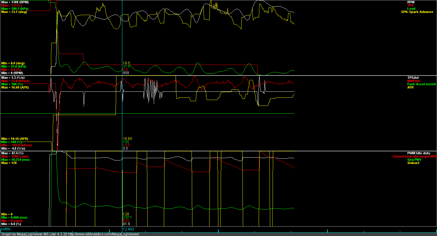Select the yellow AFR legend label
This screenshot has width=437, height=236.
[410, 87]
